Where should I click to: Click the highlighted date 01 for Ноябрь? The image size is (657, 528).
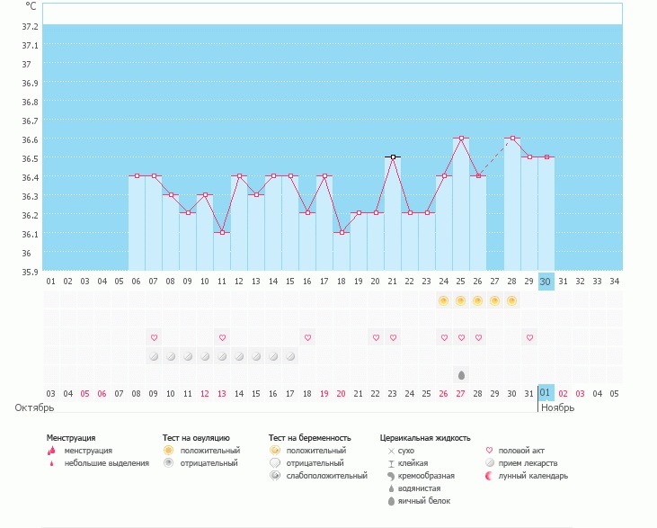546,393
